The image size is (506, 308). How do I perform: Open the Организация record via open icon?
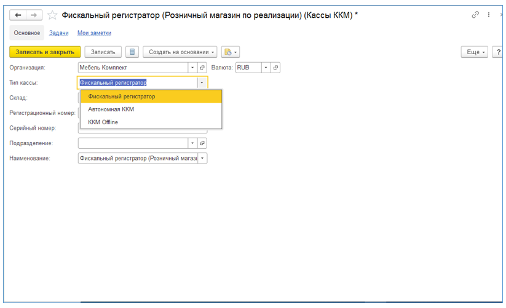[202, 68]
